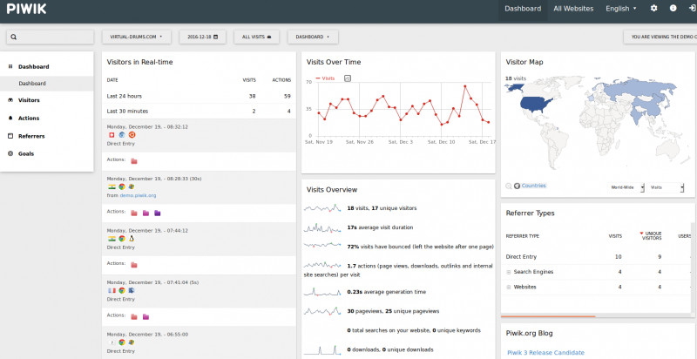Click the chart's highest peak data point

pyautogui.click(x=465, y=86)
